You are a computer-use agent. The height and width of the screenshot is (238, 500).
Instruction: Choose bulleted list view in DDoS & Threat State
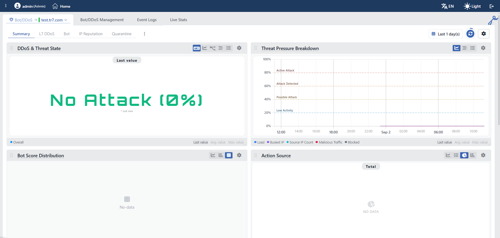228,48
